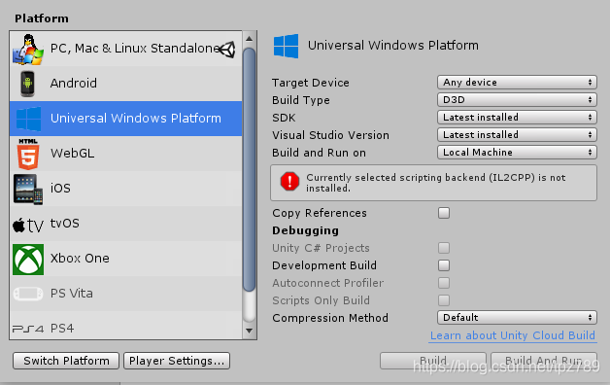The image size is (610, 385).
Task: Click the green Xbox One logo icon
Action: 28,260
